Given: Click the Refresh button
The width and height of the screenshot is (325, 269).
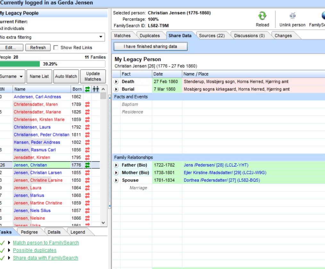Looking at the screenshot, I should 38,48.
